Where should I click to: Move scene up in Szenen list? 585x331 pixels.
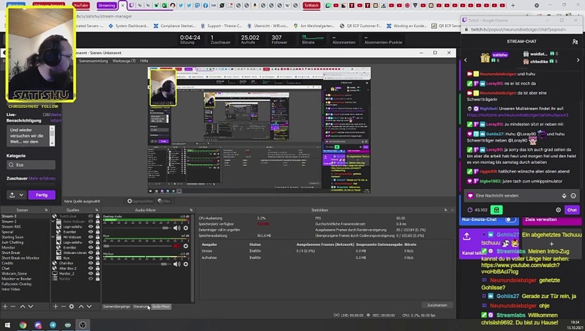pyautogui.click(x=23, y=307)
